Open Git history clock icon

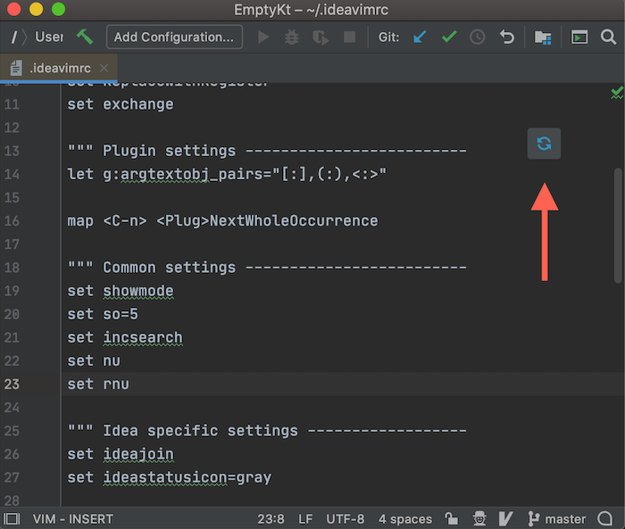tap(478, 37)
